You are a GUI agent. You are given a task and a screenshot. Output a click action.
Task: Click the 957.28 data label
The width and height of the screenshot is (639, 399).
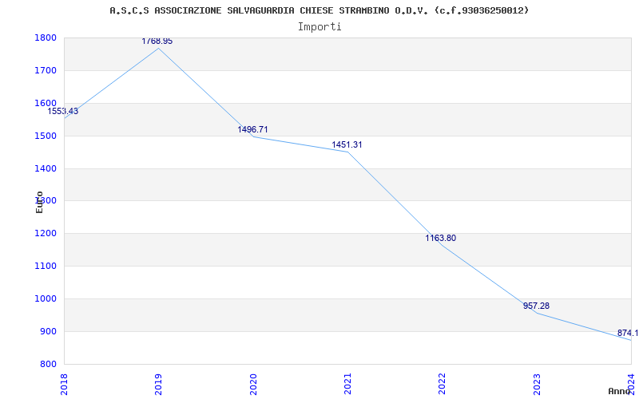pos(536,306)
